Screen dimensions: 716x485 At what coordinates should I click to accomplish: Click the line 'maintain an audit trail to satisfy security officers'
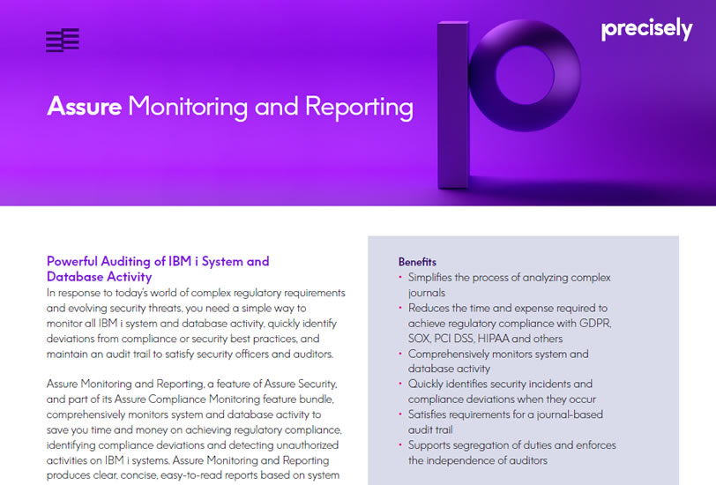coord(190,354)
